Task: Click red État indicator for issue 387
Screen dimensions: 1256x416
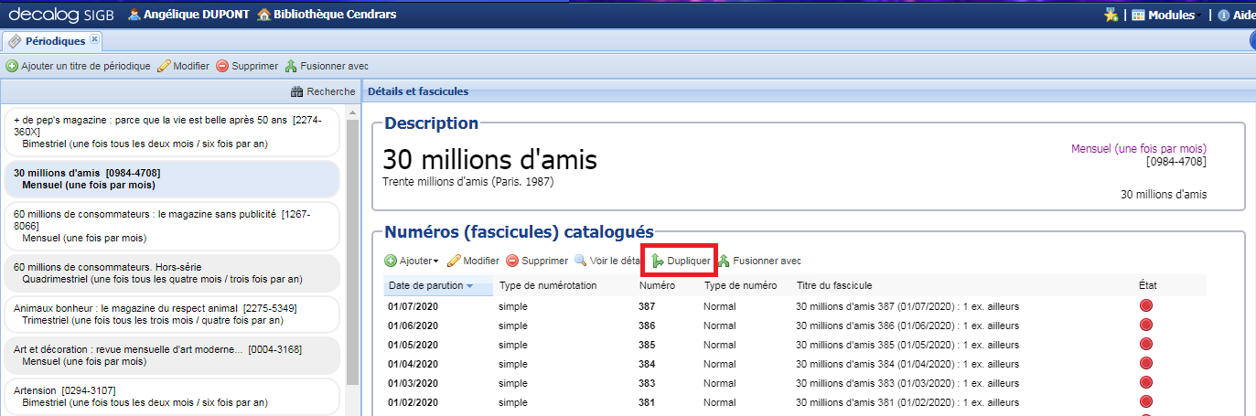Action: coord(1146,306)
